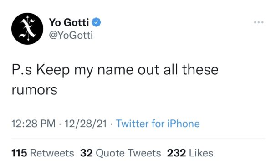This screenshot has width=271, height=166.
Task: Click the word 'these' ending first line
Action: tap(200, 70)
